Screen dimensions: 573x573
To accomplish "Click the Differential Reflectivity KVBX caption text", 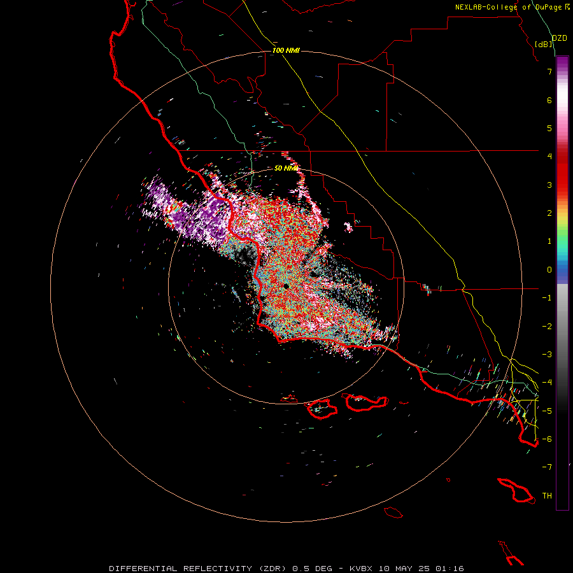I will (286, 569).
